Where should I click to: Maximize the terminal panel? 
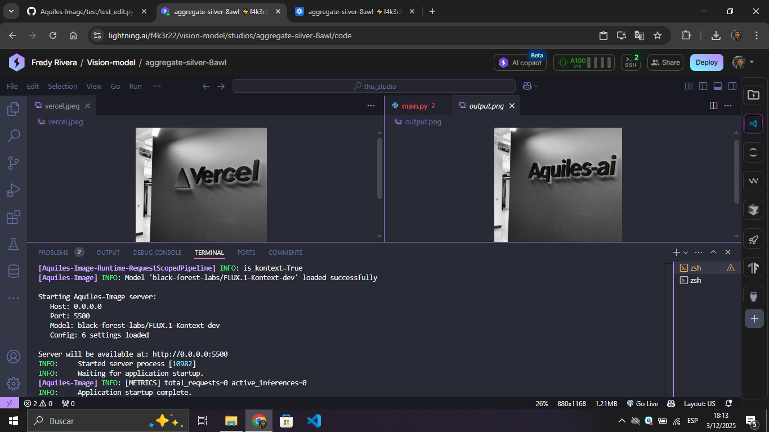(713, 253)
